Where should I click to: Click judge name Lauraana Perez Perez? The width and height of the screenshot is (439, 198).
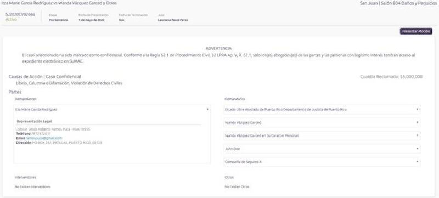[x=173, y=20]
